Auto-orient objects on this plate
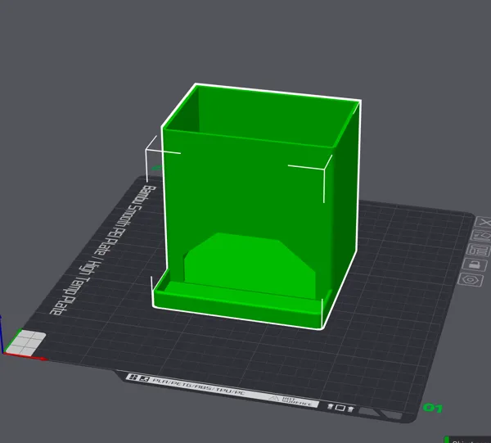This screenshot has height=443, width=491. [x=480, y=236]
